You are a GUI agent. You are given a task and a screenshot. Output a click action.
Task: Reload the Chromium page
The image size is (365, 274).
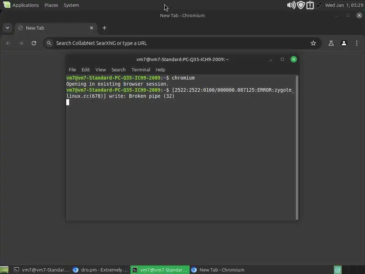[34, 43]
